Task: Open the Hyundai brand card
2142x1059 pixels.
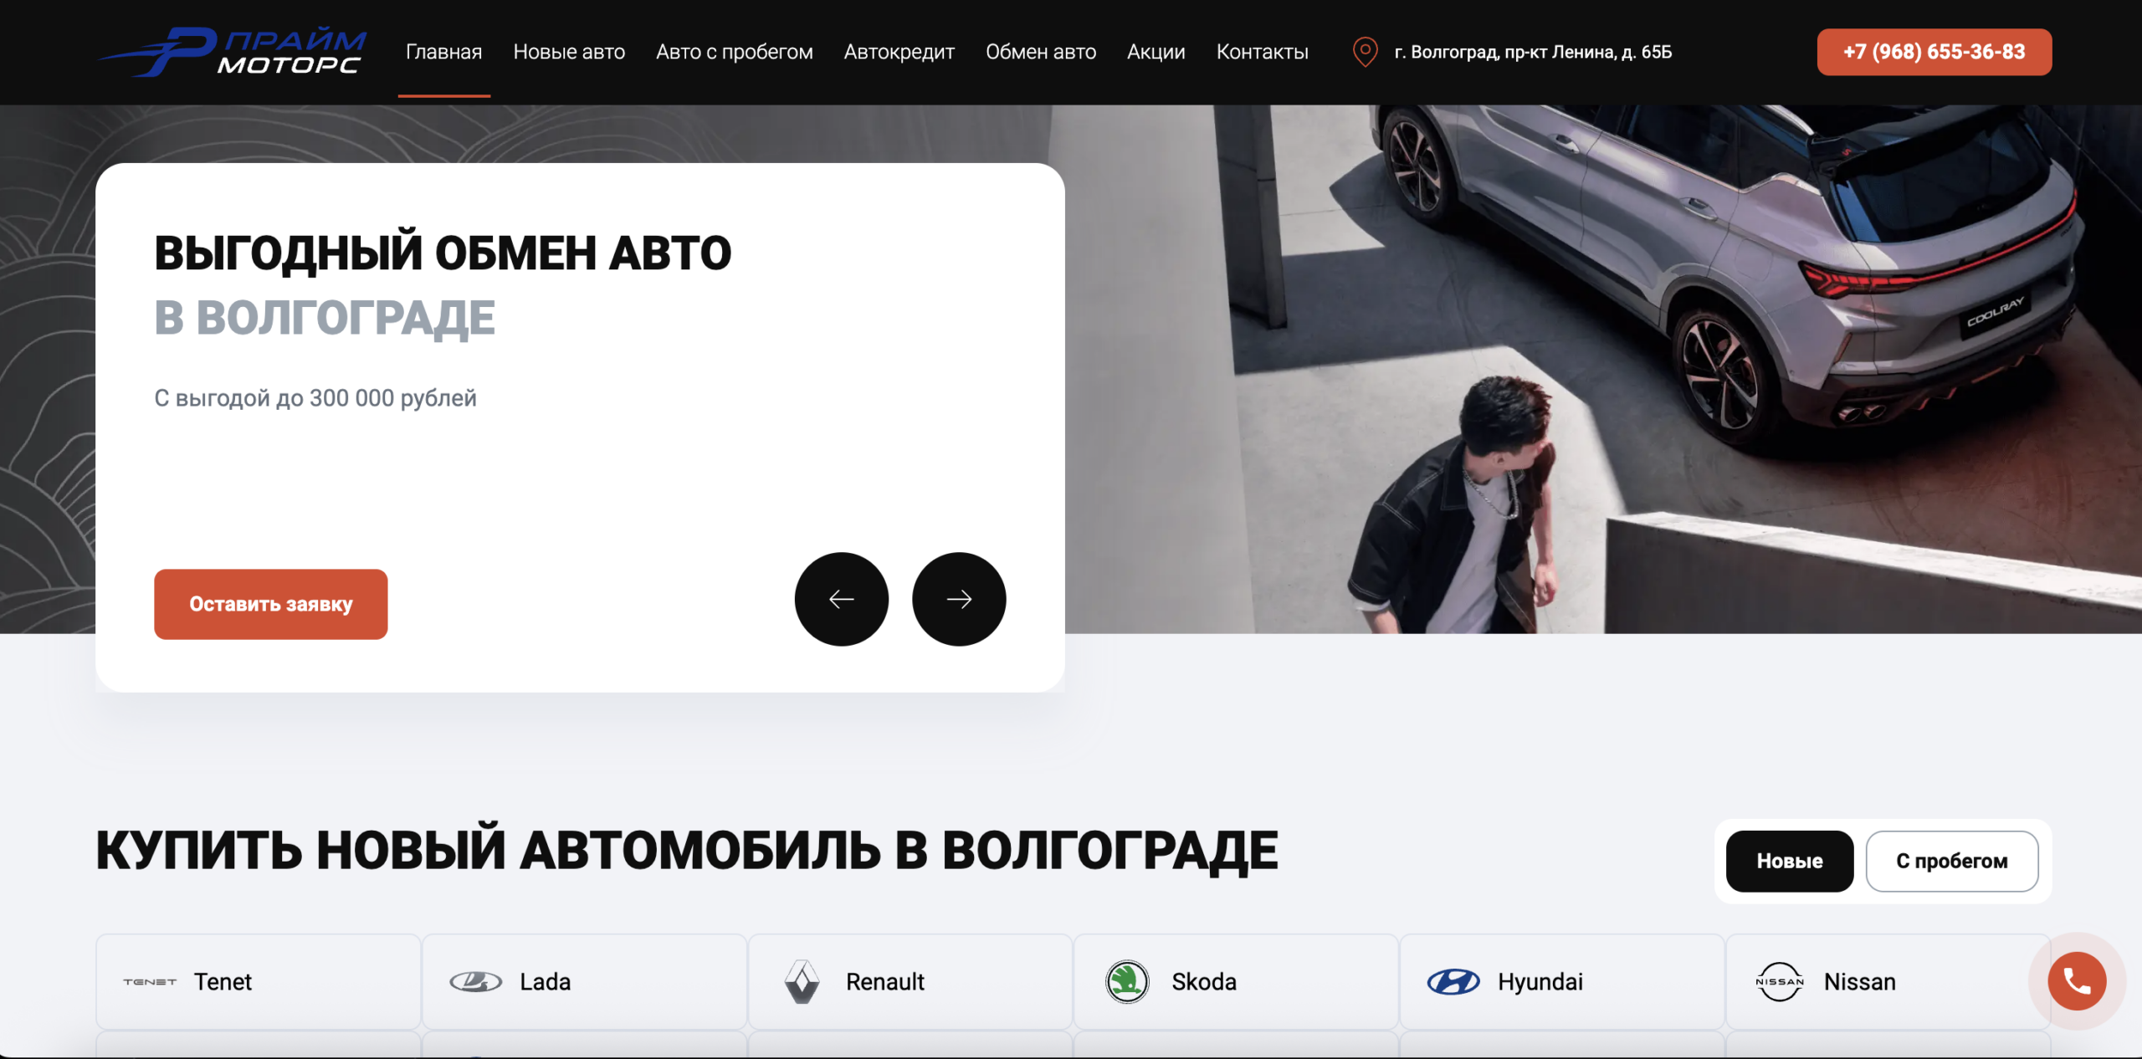Action: pyautogui.click(x=1562, y=982)
